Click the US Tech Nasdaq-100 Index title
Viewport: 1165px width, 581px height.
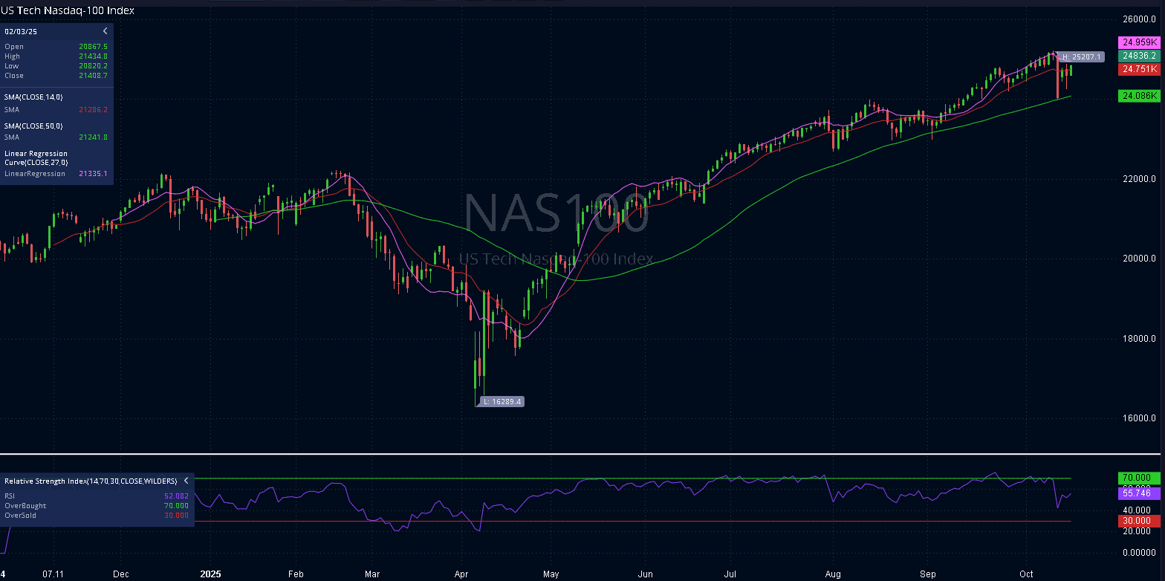point(68,10)
